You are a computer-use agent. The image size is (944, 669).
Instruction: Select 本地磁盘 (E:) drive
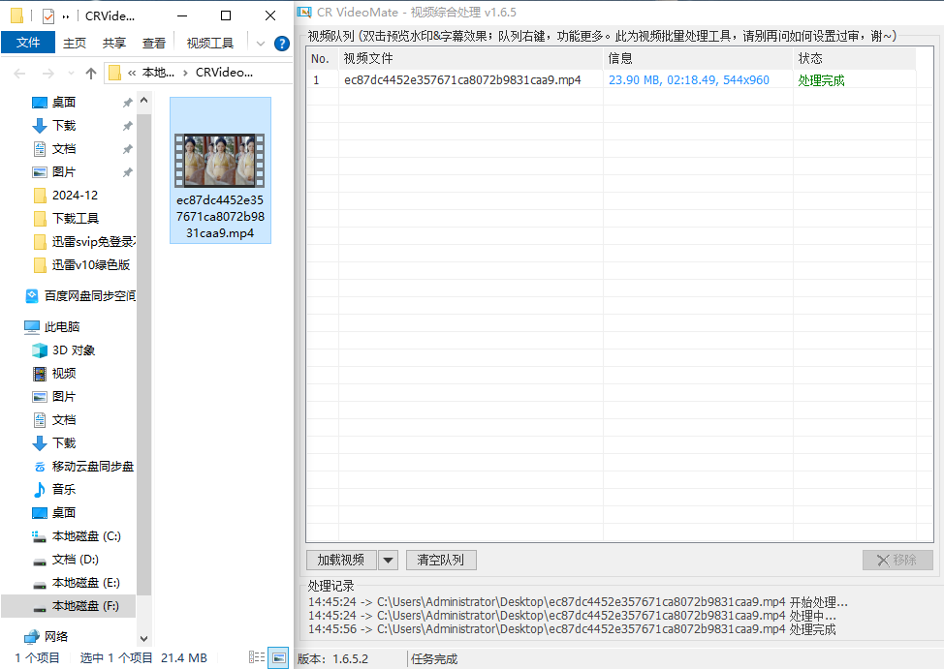(85, 583)
